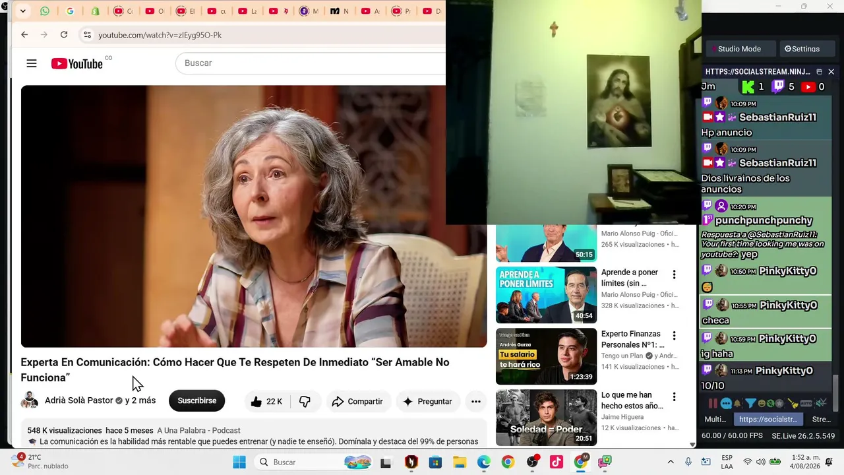The image size is (844, 475).
Task: Close the Social Stream dock panel
Action: click(831, 71)
